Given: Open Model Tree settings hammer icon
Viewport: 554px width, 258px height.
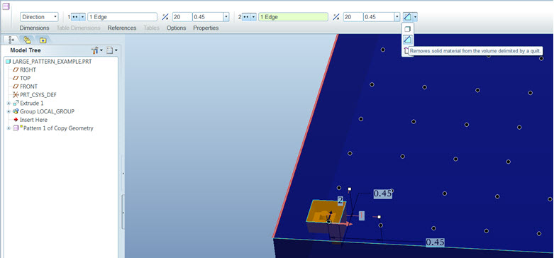Looking at the screenshot, I should point(96,51).
